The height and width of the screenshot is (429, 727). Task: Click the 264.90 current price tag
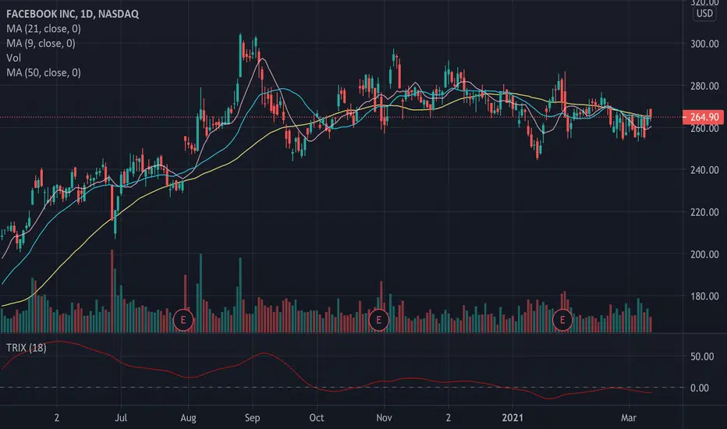[703, 117]
